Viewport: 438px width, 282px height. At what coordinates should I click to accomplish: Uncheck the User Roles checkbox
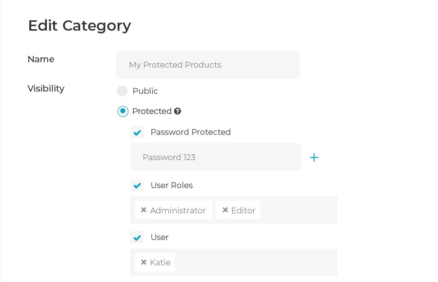tap(137, 185)
